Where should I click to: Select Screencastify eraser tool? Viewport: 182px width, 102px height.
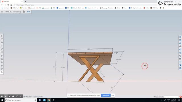[x=13, y=96]
